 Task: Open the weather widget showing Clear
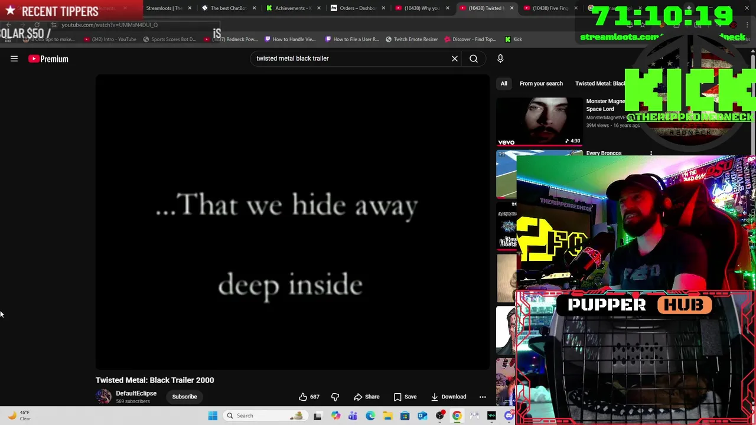click(x=19, y=416)
